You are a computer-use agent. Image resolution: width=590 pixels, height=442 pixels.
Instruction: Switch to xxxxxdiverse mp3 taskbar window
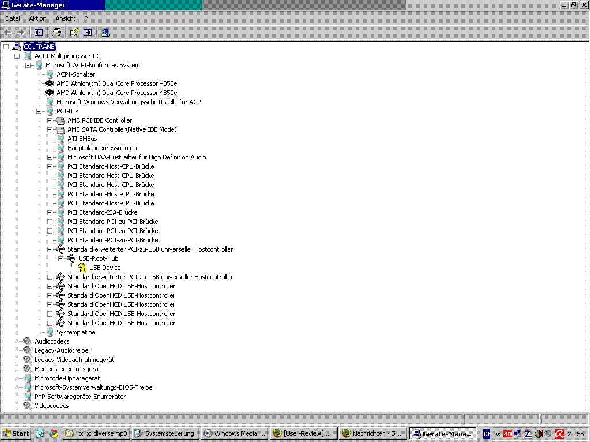coord(96,433)
